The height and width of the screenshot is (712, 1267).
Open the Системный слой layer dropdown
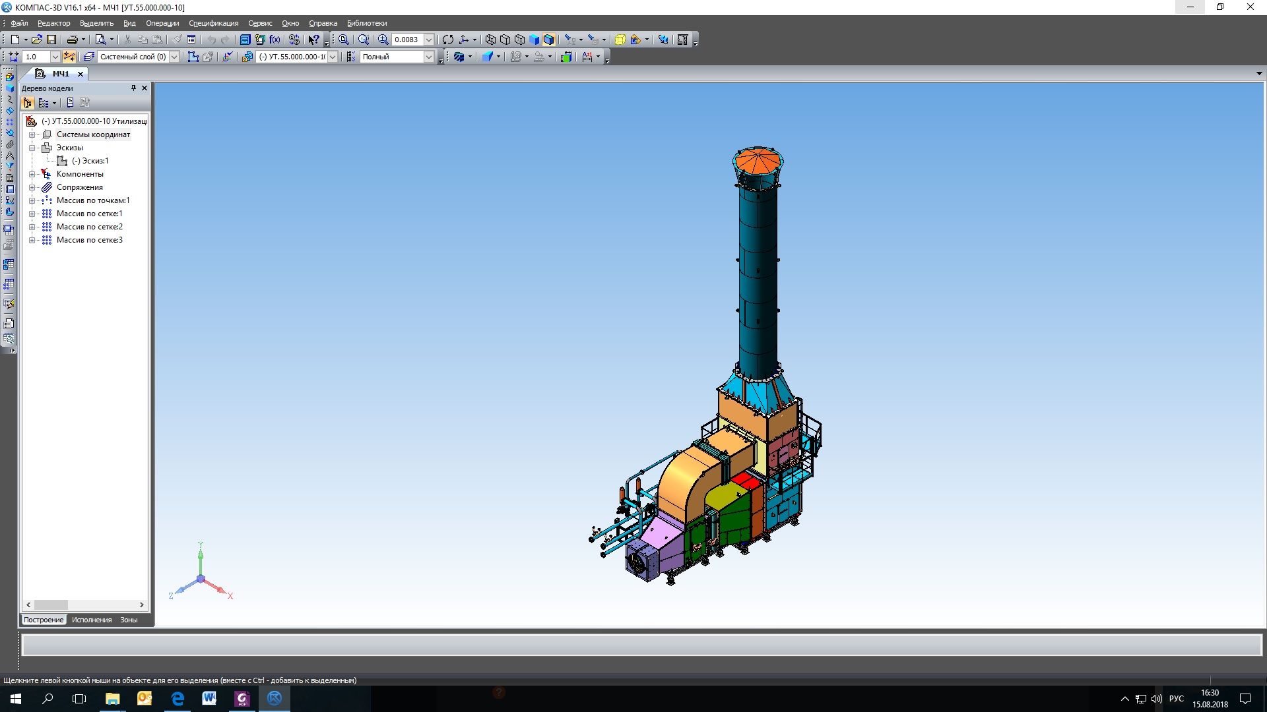click(174, 57)
